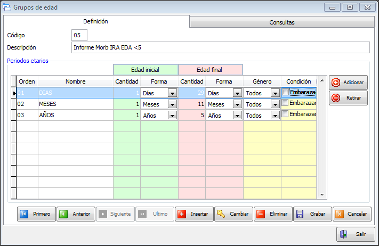Select the DIAS name cell
379x246 pixels.
75,93
